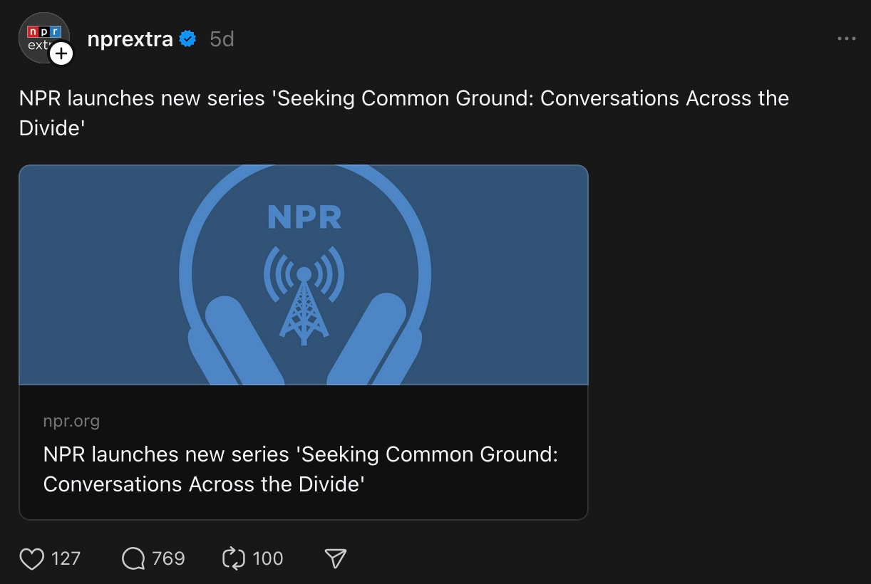Open the NPR headphones preview image

304,275
